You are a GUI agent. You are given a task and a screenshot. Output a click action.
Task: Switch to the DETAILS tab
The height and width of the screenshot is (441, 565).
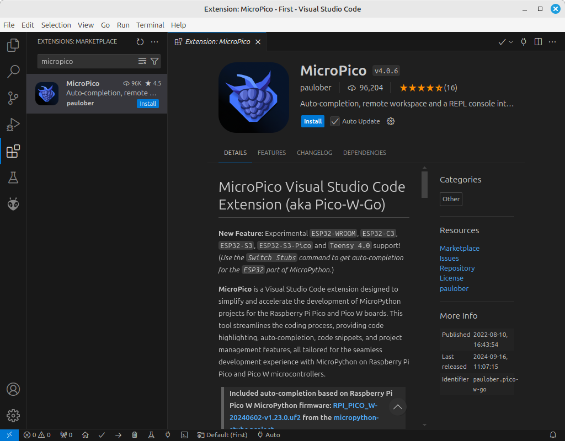click(235, 153)
